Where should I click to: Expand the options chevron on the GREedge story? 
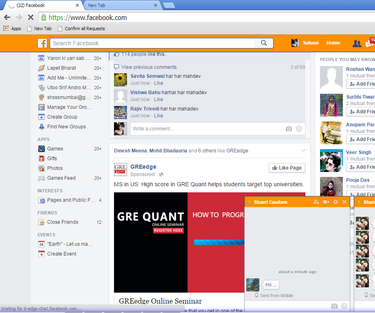pos(303,150)
